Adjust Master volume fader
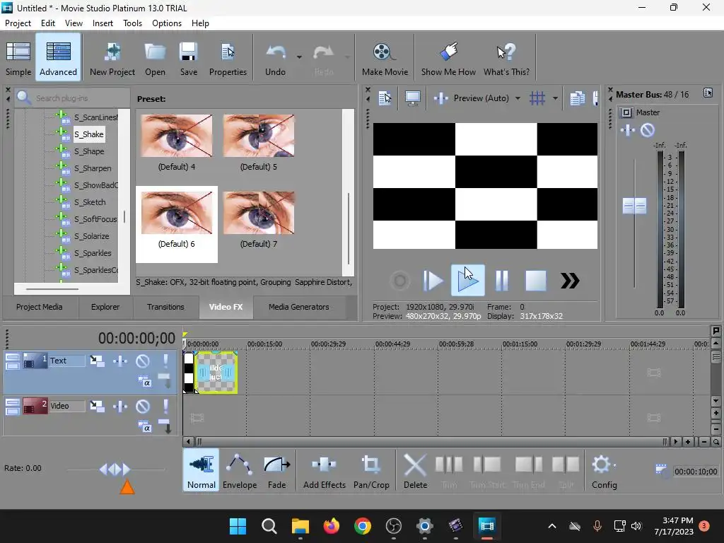 (634, 206)
